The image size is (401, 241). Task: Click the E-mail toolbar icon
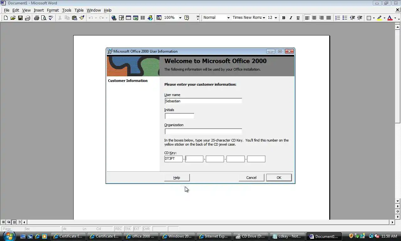pyautogui.click(x=27, y=18)
